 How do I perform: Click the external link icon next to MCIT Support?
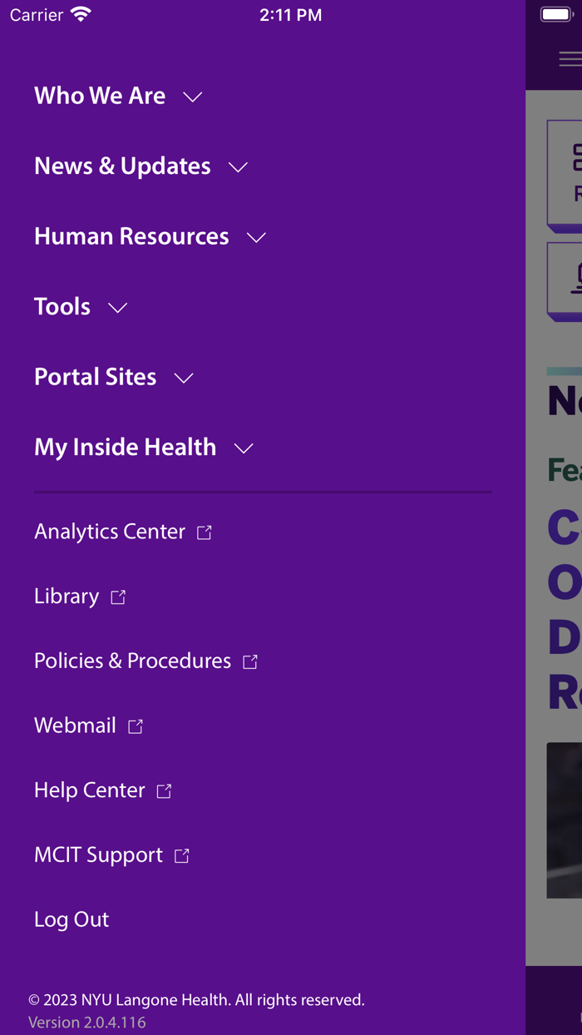coord(182,854)
